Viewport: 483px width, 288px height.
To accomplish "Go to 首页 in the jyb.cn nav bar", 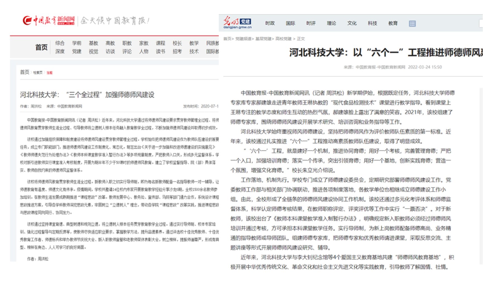I will (x=41, y=47).
